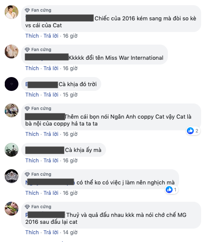Image resolution: width=215 pixels, height=242 pixels.
Task: Reply to the 'Cà khịa đó trời' comment
Action: [51, 95]
